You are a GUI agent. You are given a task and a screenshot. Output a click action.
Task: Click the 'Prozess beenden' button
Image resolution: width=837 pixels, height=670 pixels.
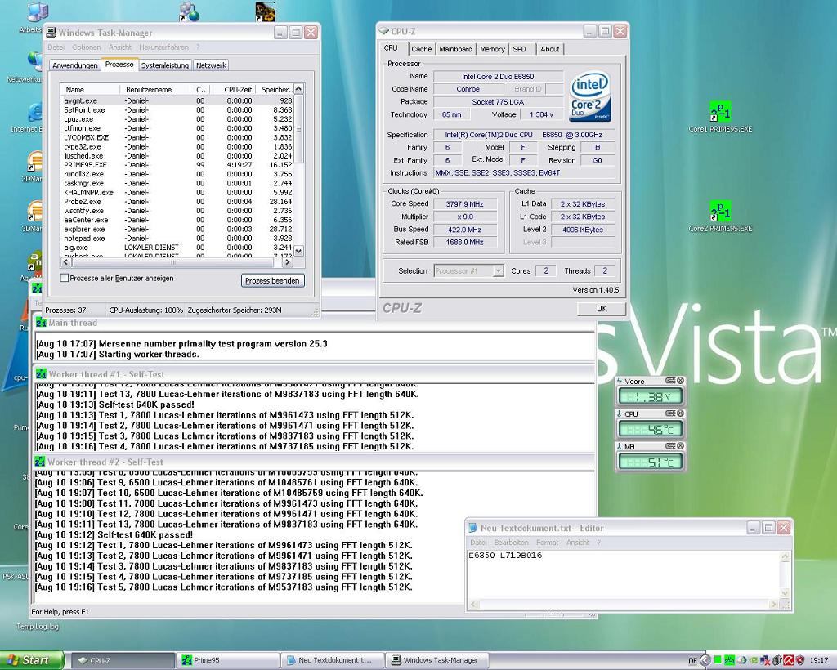(272, 280)
